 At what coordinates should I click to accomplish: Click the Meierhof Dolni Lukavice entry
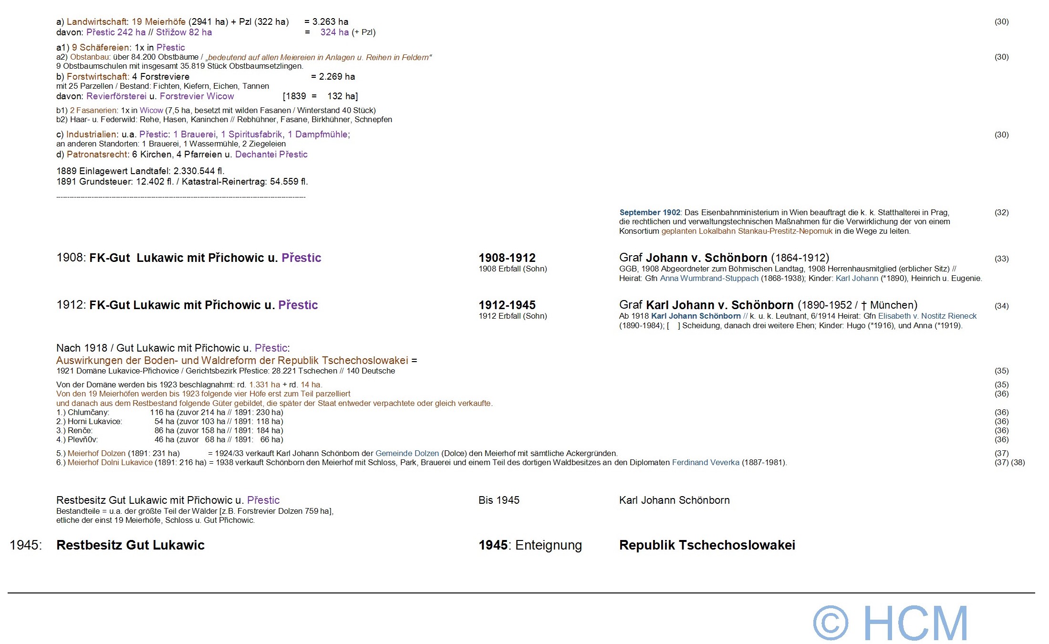tap(110, 462)
